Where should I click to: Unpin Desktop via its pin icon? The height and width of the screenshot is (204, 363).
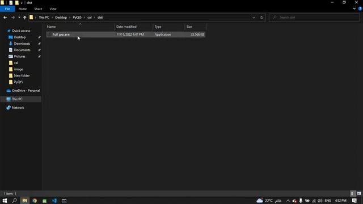click(39, 37)
